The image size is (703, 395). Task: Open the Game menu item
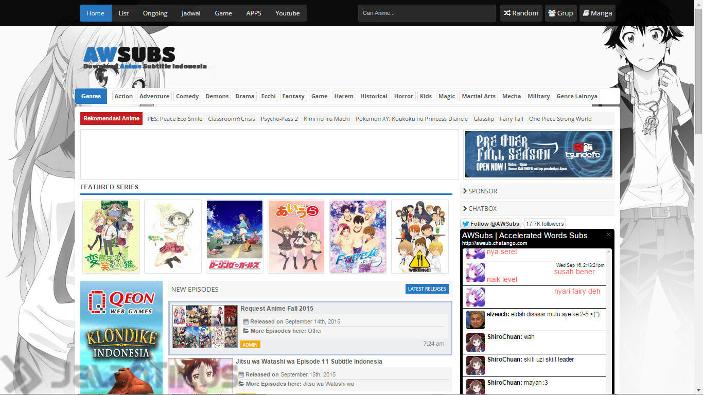223,13
